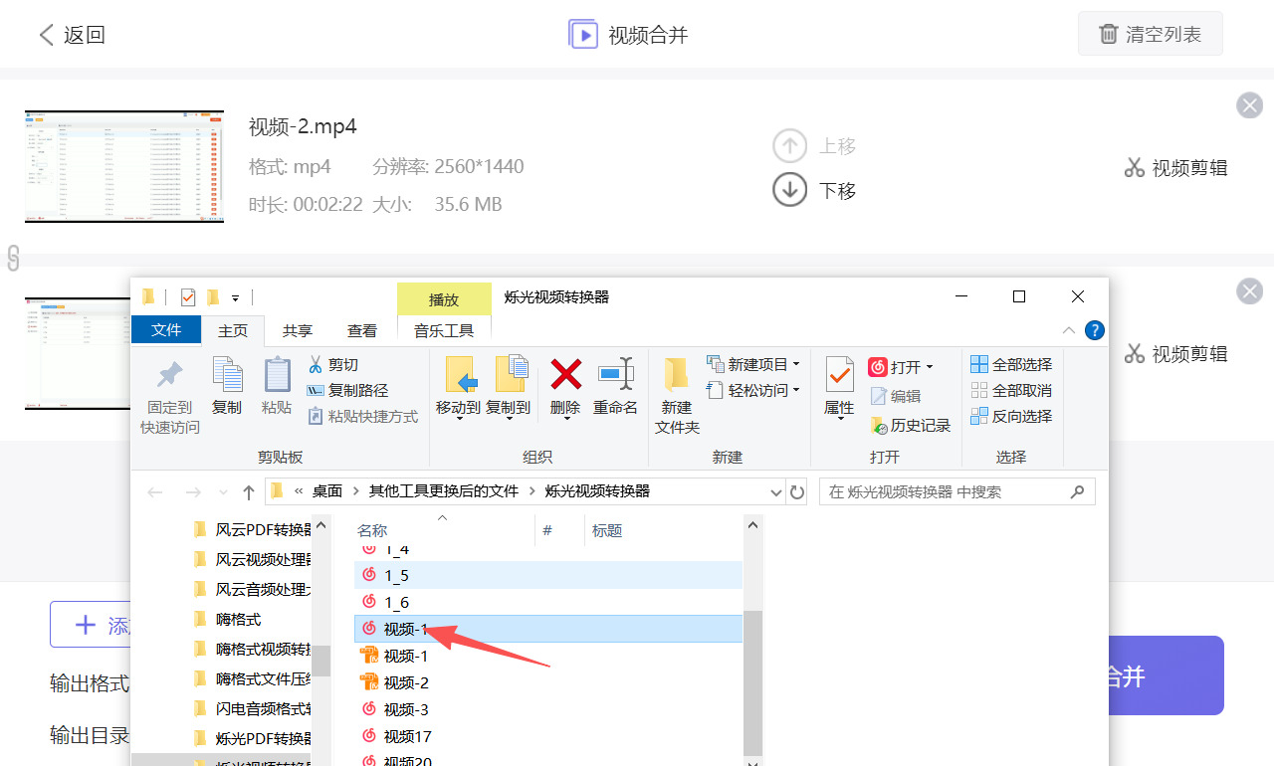The height and width of the screenshot is (766, 1274).
Task: Select the highlighted 视频-1 file
Action: coord(548,629)
